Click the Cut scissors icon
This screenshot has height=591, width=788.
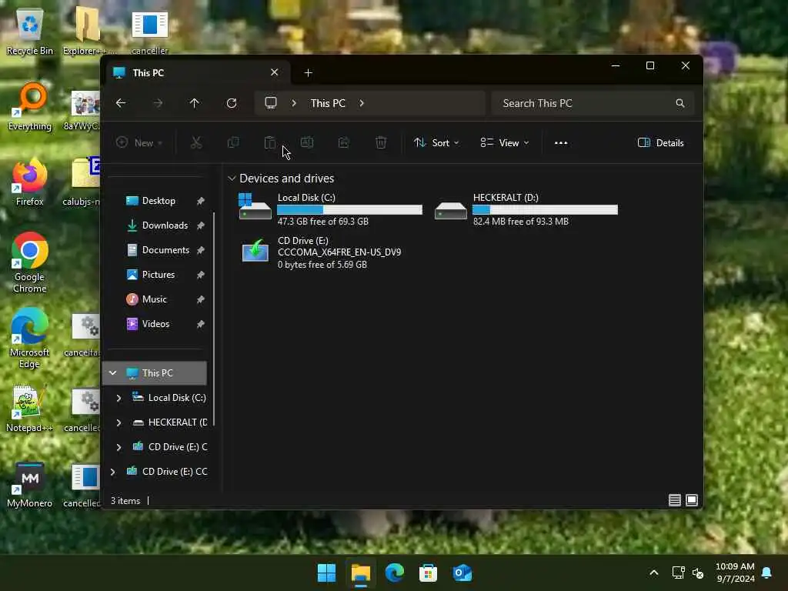196,142
